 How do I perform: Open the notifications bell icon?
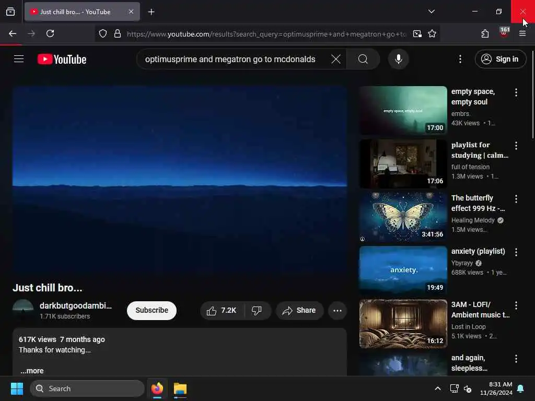[521, 388]
